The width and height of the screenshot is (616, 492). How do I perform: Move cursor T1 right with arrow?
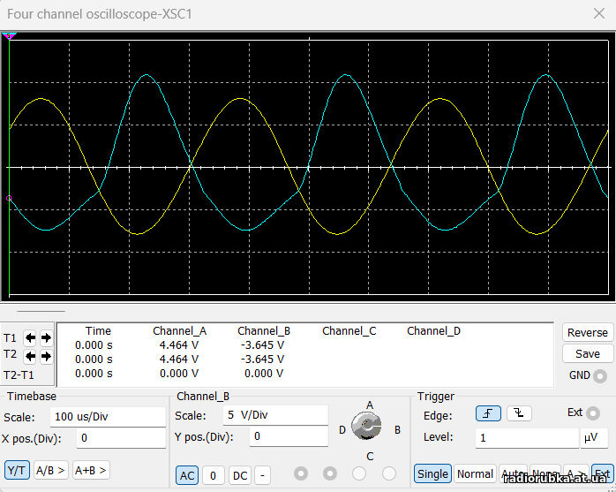tap(47, 337)
